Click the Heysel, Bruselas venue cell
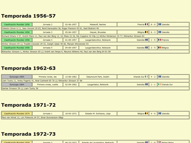This screenshot has width=191, height=143. click(98, 32)
